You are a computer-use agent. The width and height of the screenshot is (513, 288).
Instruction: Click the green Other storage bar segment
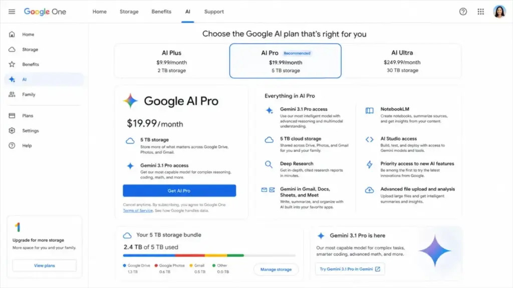coord(235,255)
